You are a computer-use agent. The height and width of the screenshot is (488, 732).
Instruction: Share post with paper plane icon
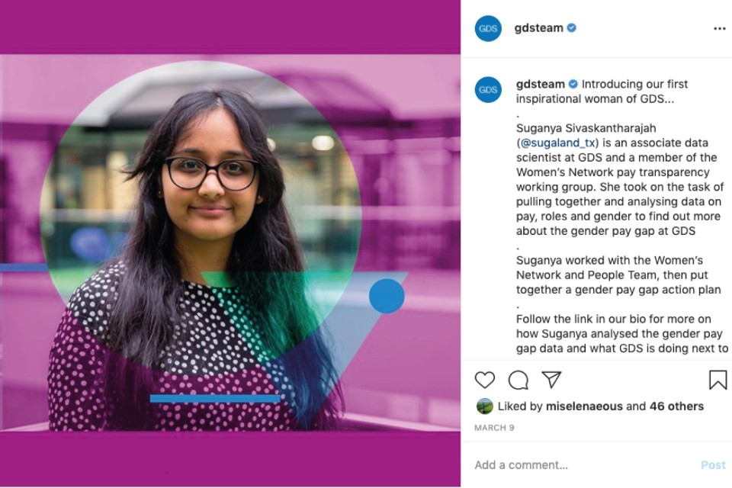551,380
